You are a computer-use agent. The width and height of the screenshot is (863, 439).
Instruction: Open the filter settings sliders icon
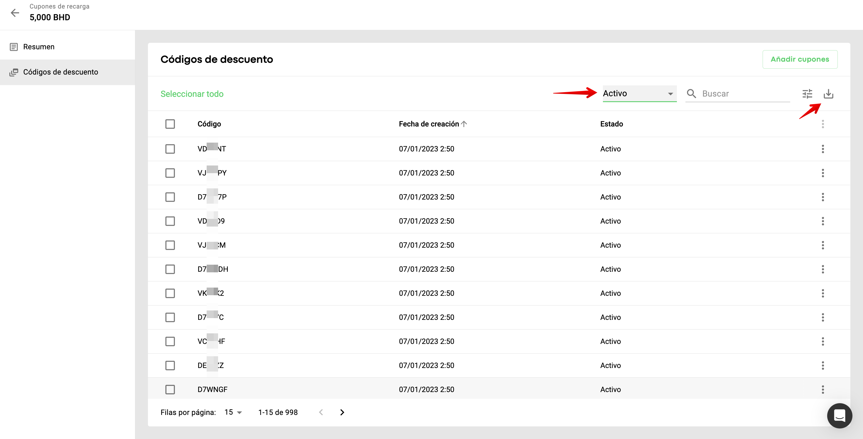coord(807,94)
